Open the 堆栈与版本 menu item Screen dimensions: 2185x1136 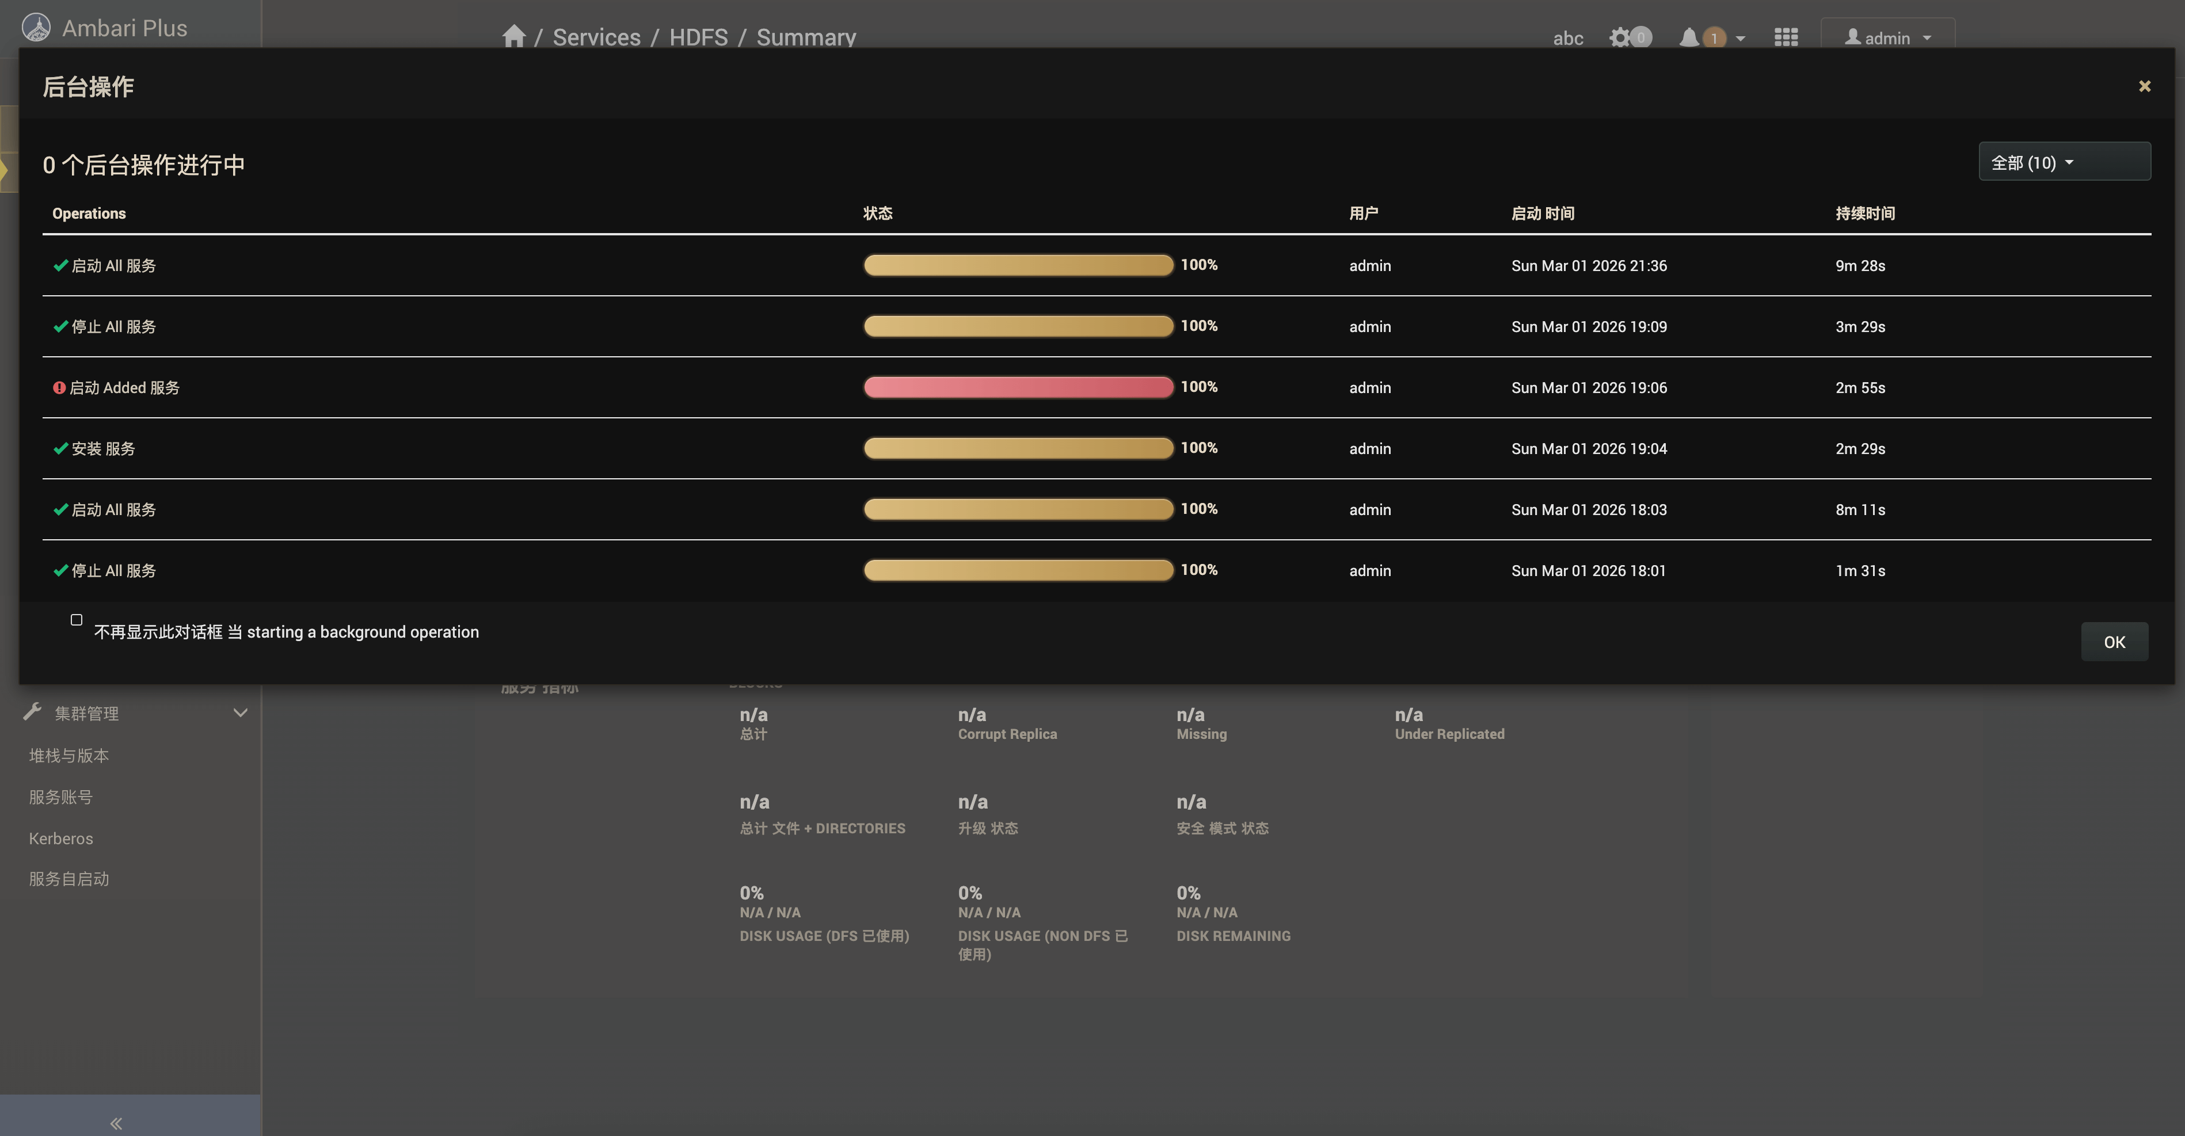68,756
